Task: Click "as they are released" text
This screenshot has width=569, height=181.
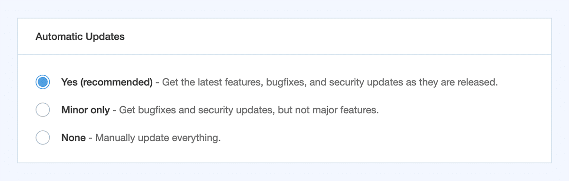Action: [x=457, y=82]
